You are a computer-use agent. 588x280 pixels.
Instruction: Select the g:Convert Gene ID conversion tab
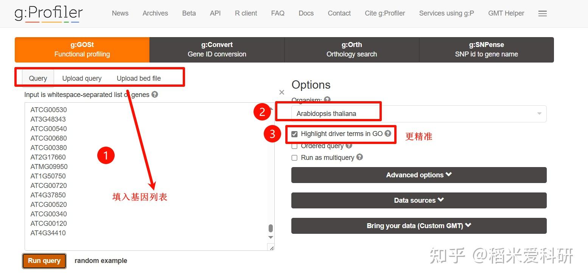216,49
